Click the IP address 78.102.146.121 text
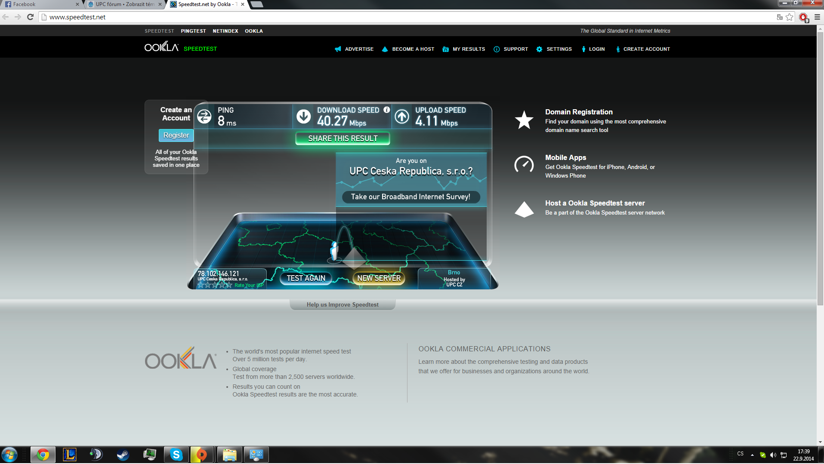824x464 pixels. click(x=218, y=273)
